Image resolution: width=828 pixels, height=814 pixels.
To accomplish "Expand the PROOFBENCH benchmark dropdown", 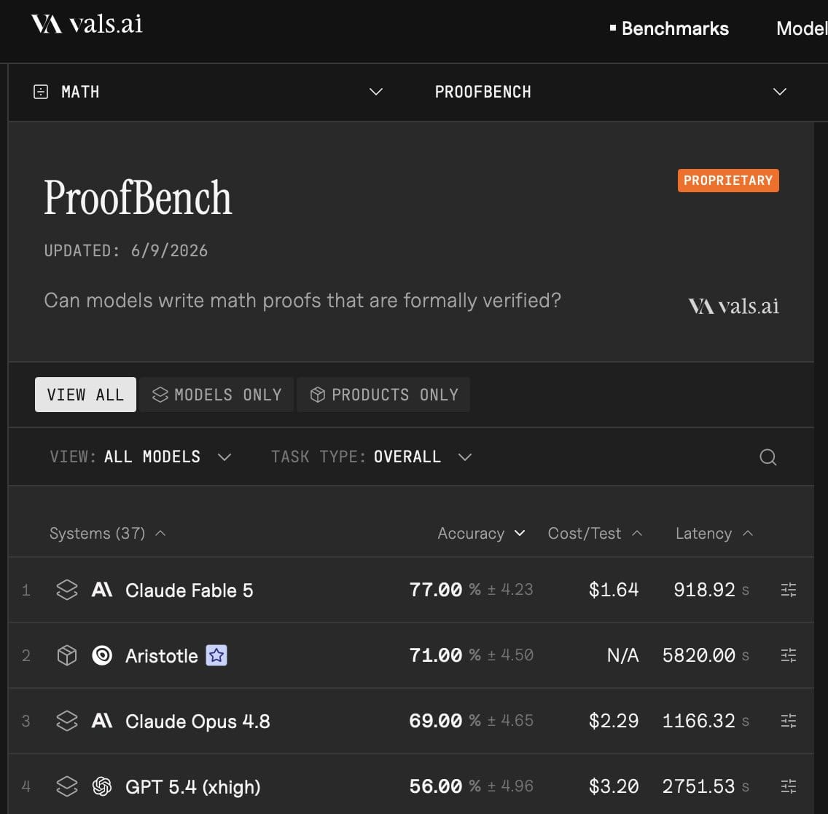I will click(611, 92).
